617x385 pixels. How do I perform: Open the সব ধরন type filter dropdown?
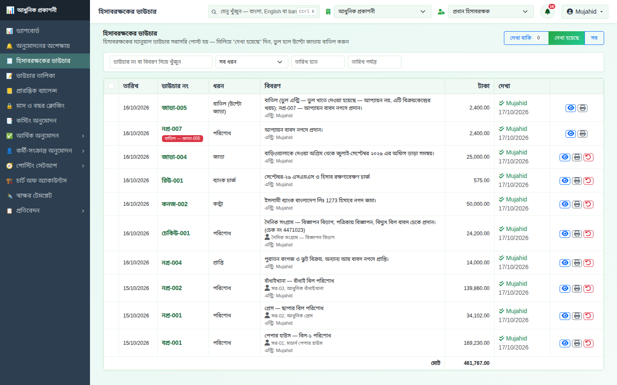(252, 62)
